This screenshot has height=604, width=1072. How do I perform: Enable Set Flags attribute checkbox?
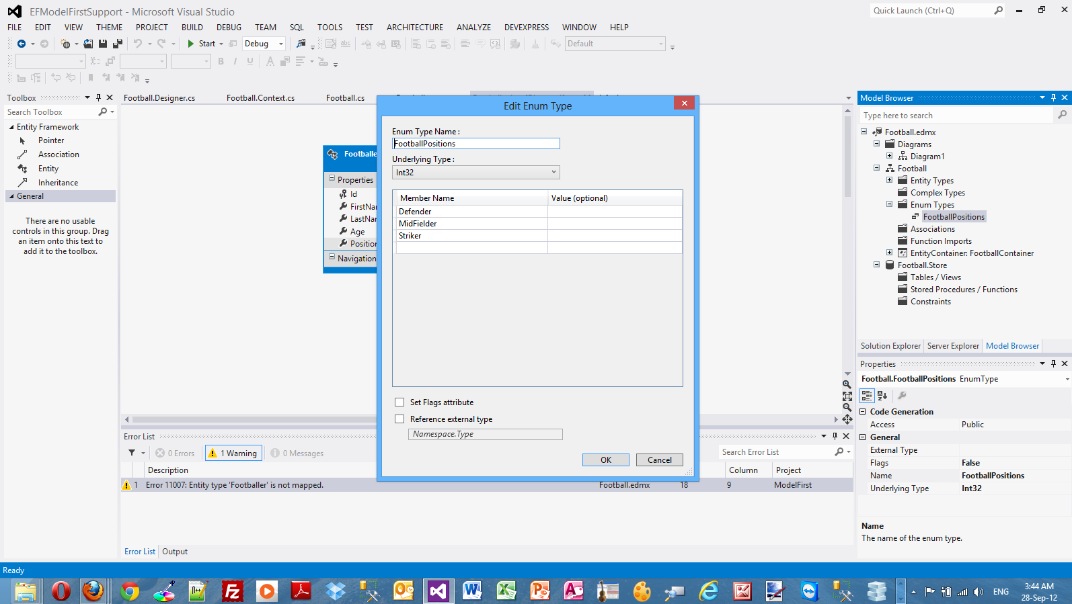click(399, 402)
